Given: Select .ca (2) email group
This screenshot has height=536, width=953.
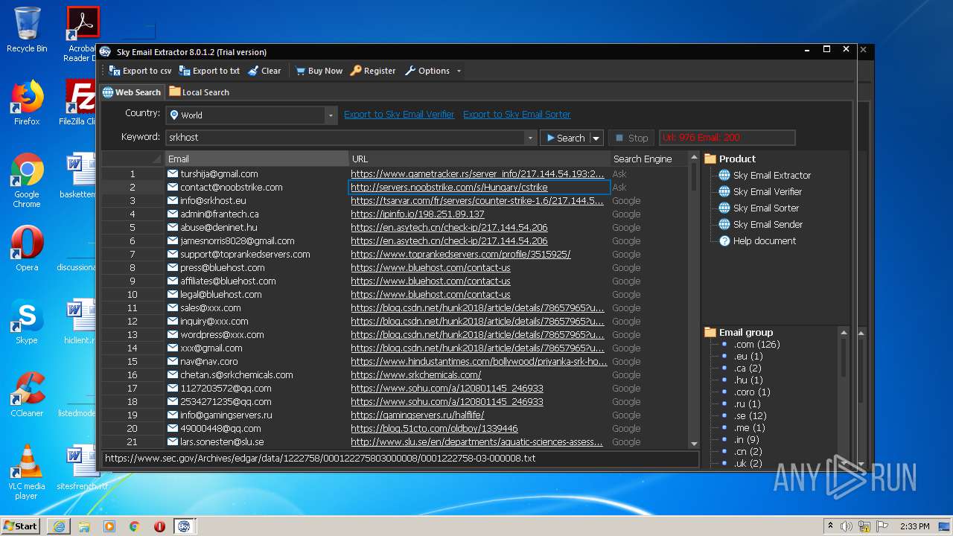Looking at the screenshot, I should (x=748, y=368).
